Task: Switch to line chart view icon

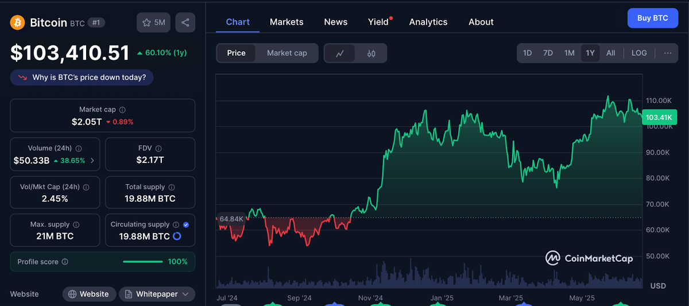Action: pyautogui.click(x=340, y=53)
